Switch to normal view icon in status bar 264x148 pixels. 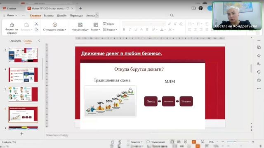click(172, 142)
